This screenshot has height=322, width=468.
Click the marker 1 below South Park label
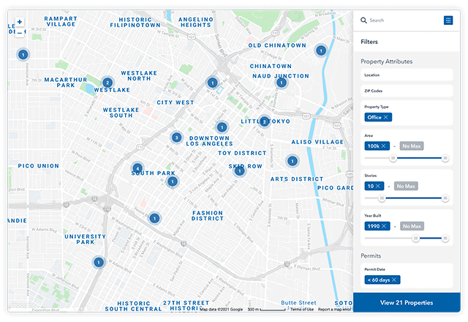click(x=173, y=181)
